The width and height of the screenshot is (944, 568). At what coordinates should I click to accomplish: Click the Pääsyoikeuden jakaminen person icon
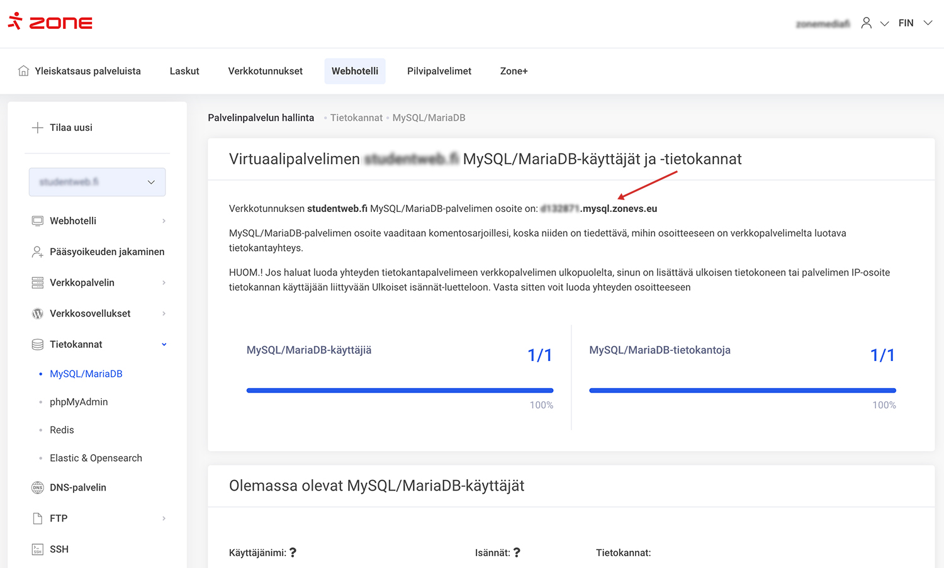pos(38,252)
